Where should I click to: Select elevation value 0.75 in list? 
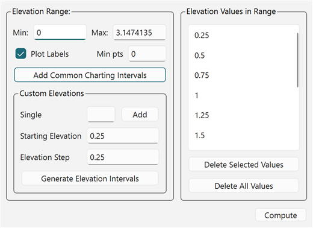click(x=243, y=75)
